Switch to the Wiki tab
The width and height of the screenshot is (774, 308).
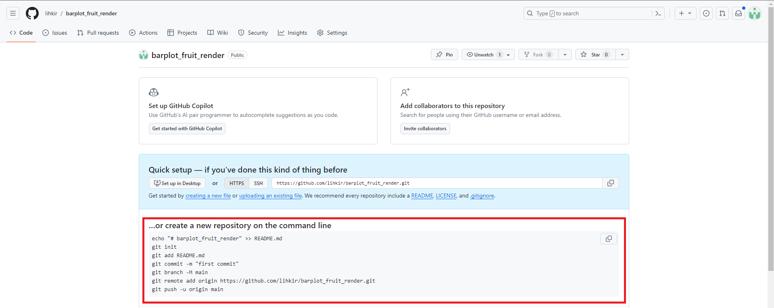point(218,33)
